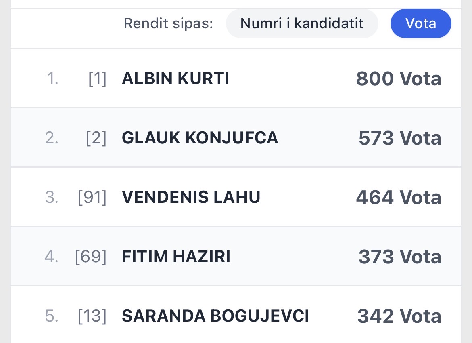
Task: Tap the 373 Vota total
Action: point(399,257)
